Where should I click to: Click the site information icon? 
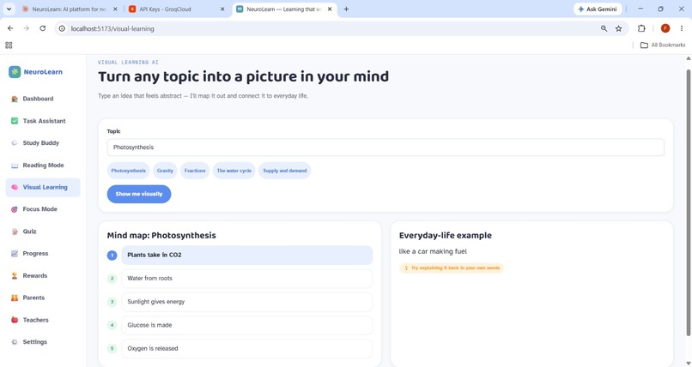coord(62,28)
